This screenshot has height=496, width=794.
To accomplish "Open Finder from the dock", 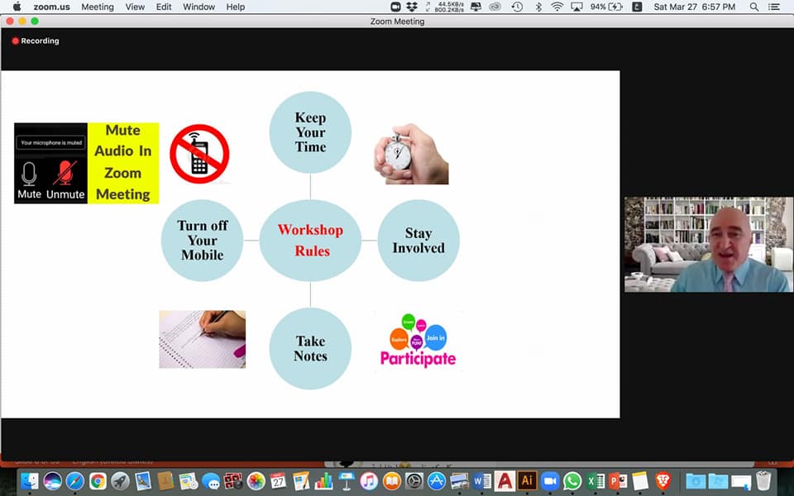I will pos(30,480).
